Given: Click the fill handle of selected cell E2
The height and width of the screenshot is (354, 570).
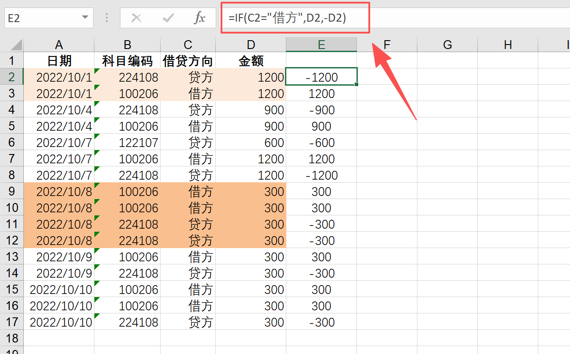Looking at the screenshot, I should [356, 83].
